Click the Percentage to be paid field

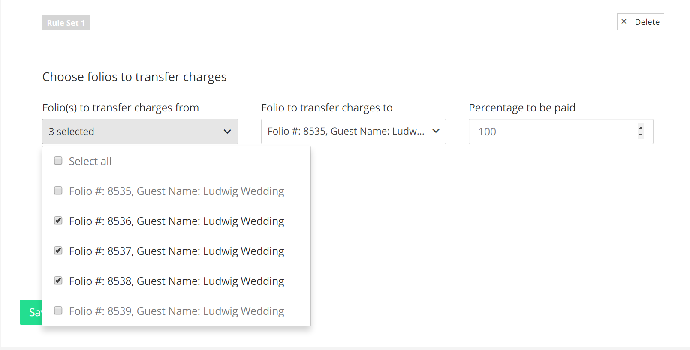(x=561, y=131)
